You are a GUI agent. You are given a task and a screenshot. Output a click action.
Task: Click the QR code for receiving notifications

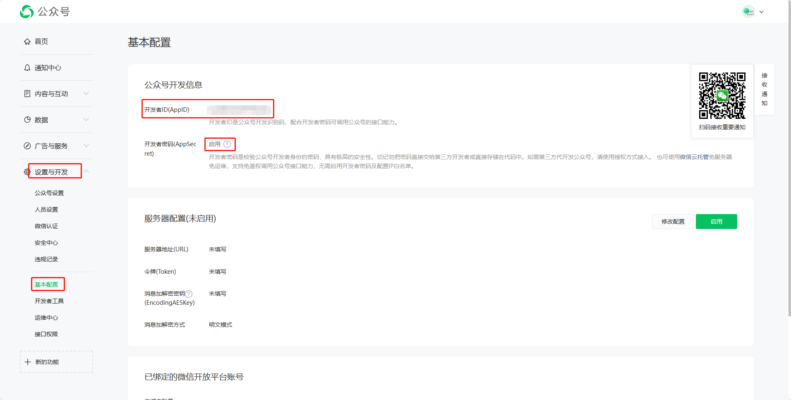point(722,96)
